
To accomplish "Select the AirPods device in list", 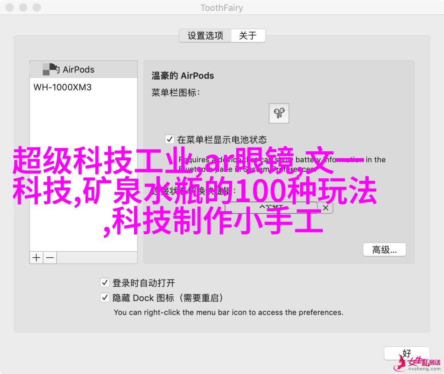I will 83,69.
